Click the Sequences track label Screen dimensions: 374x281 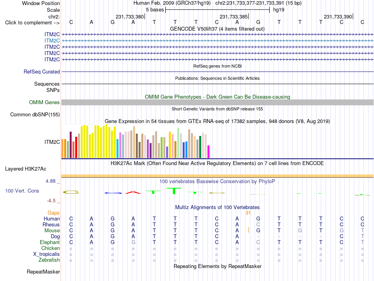[x=47, y=84]
